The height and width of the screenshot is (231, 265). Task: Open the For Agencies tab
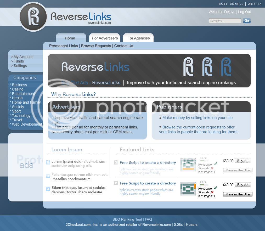coord(138,38)
